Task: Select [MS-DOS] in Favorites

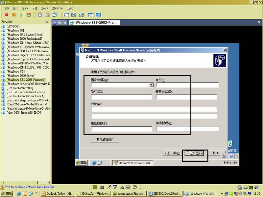Action: pos(13,26)
